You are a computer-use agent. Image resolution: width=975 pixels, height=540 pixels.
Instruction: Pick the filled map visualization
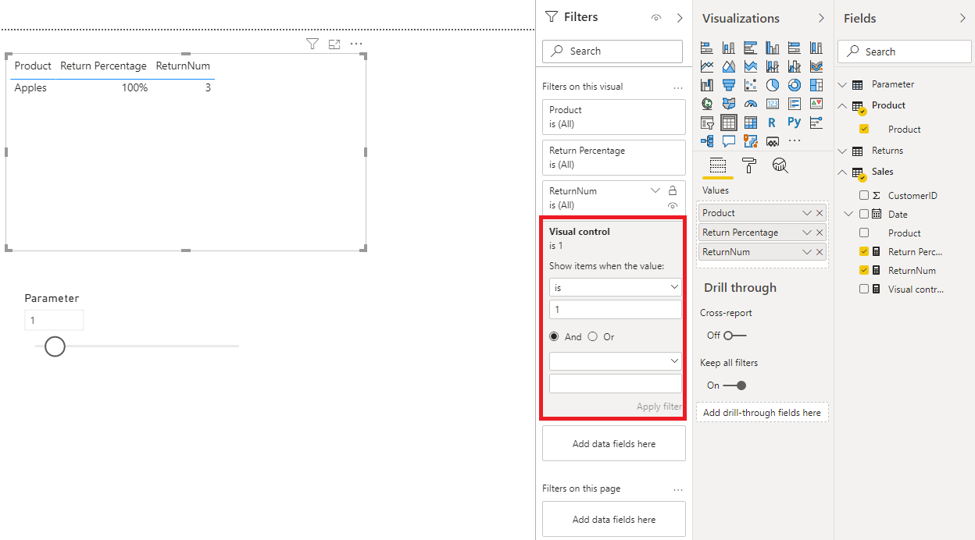(x=729, y=104)
